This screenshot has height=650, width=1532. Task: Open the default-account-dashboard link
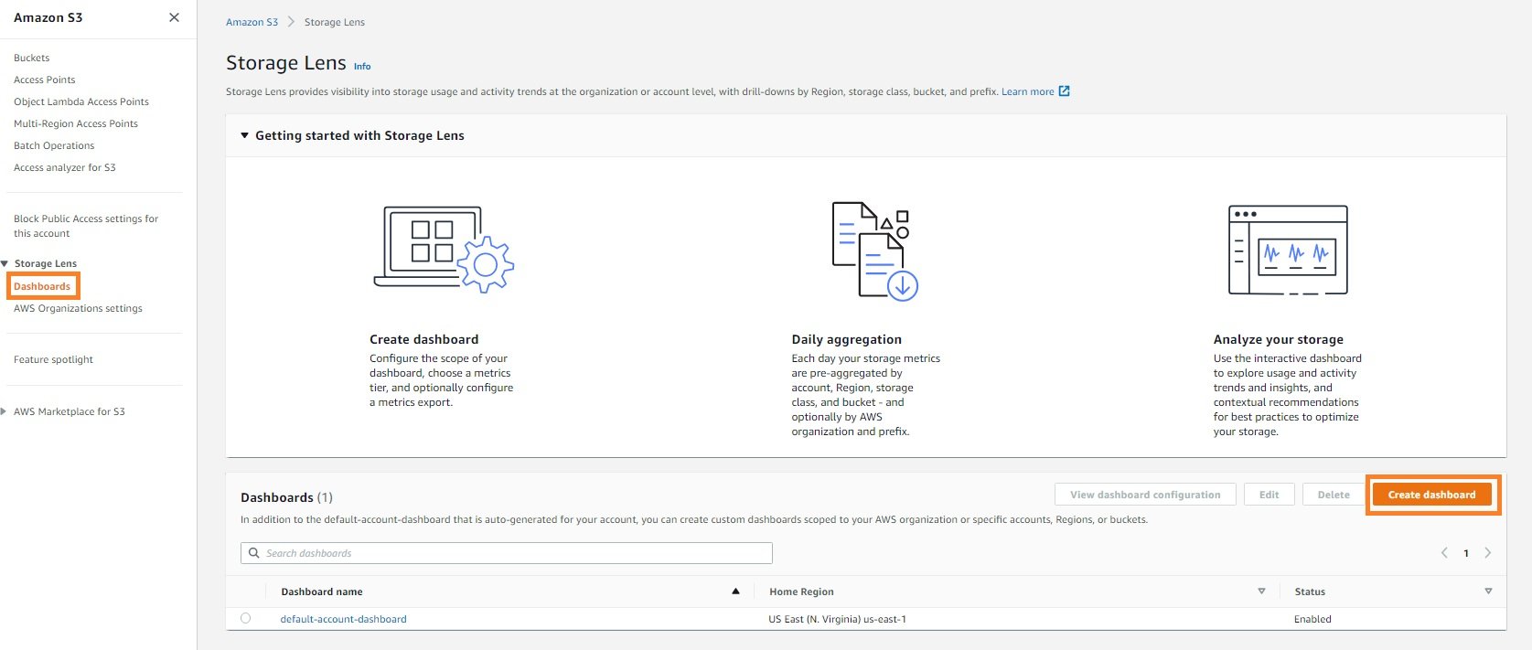click(x=343, y=619)
